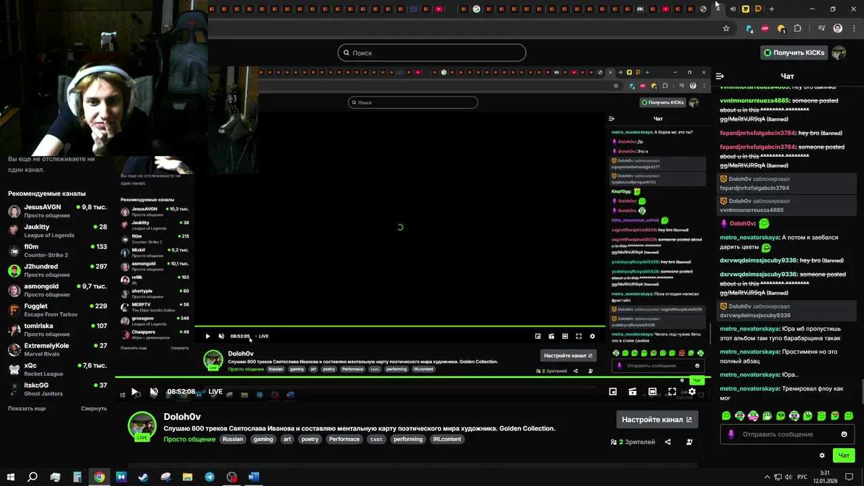The height and width of the screenshot is (486, 864).
Task: Open Steam from the taskbar
Action: click(144, 477)
